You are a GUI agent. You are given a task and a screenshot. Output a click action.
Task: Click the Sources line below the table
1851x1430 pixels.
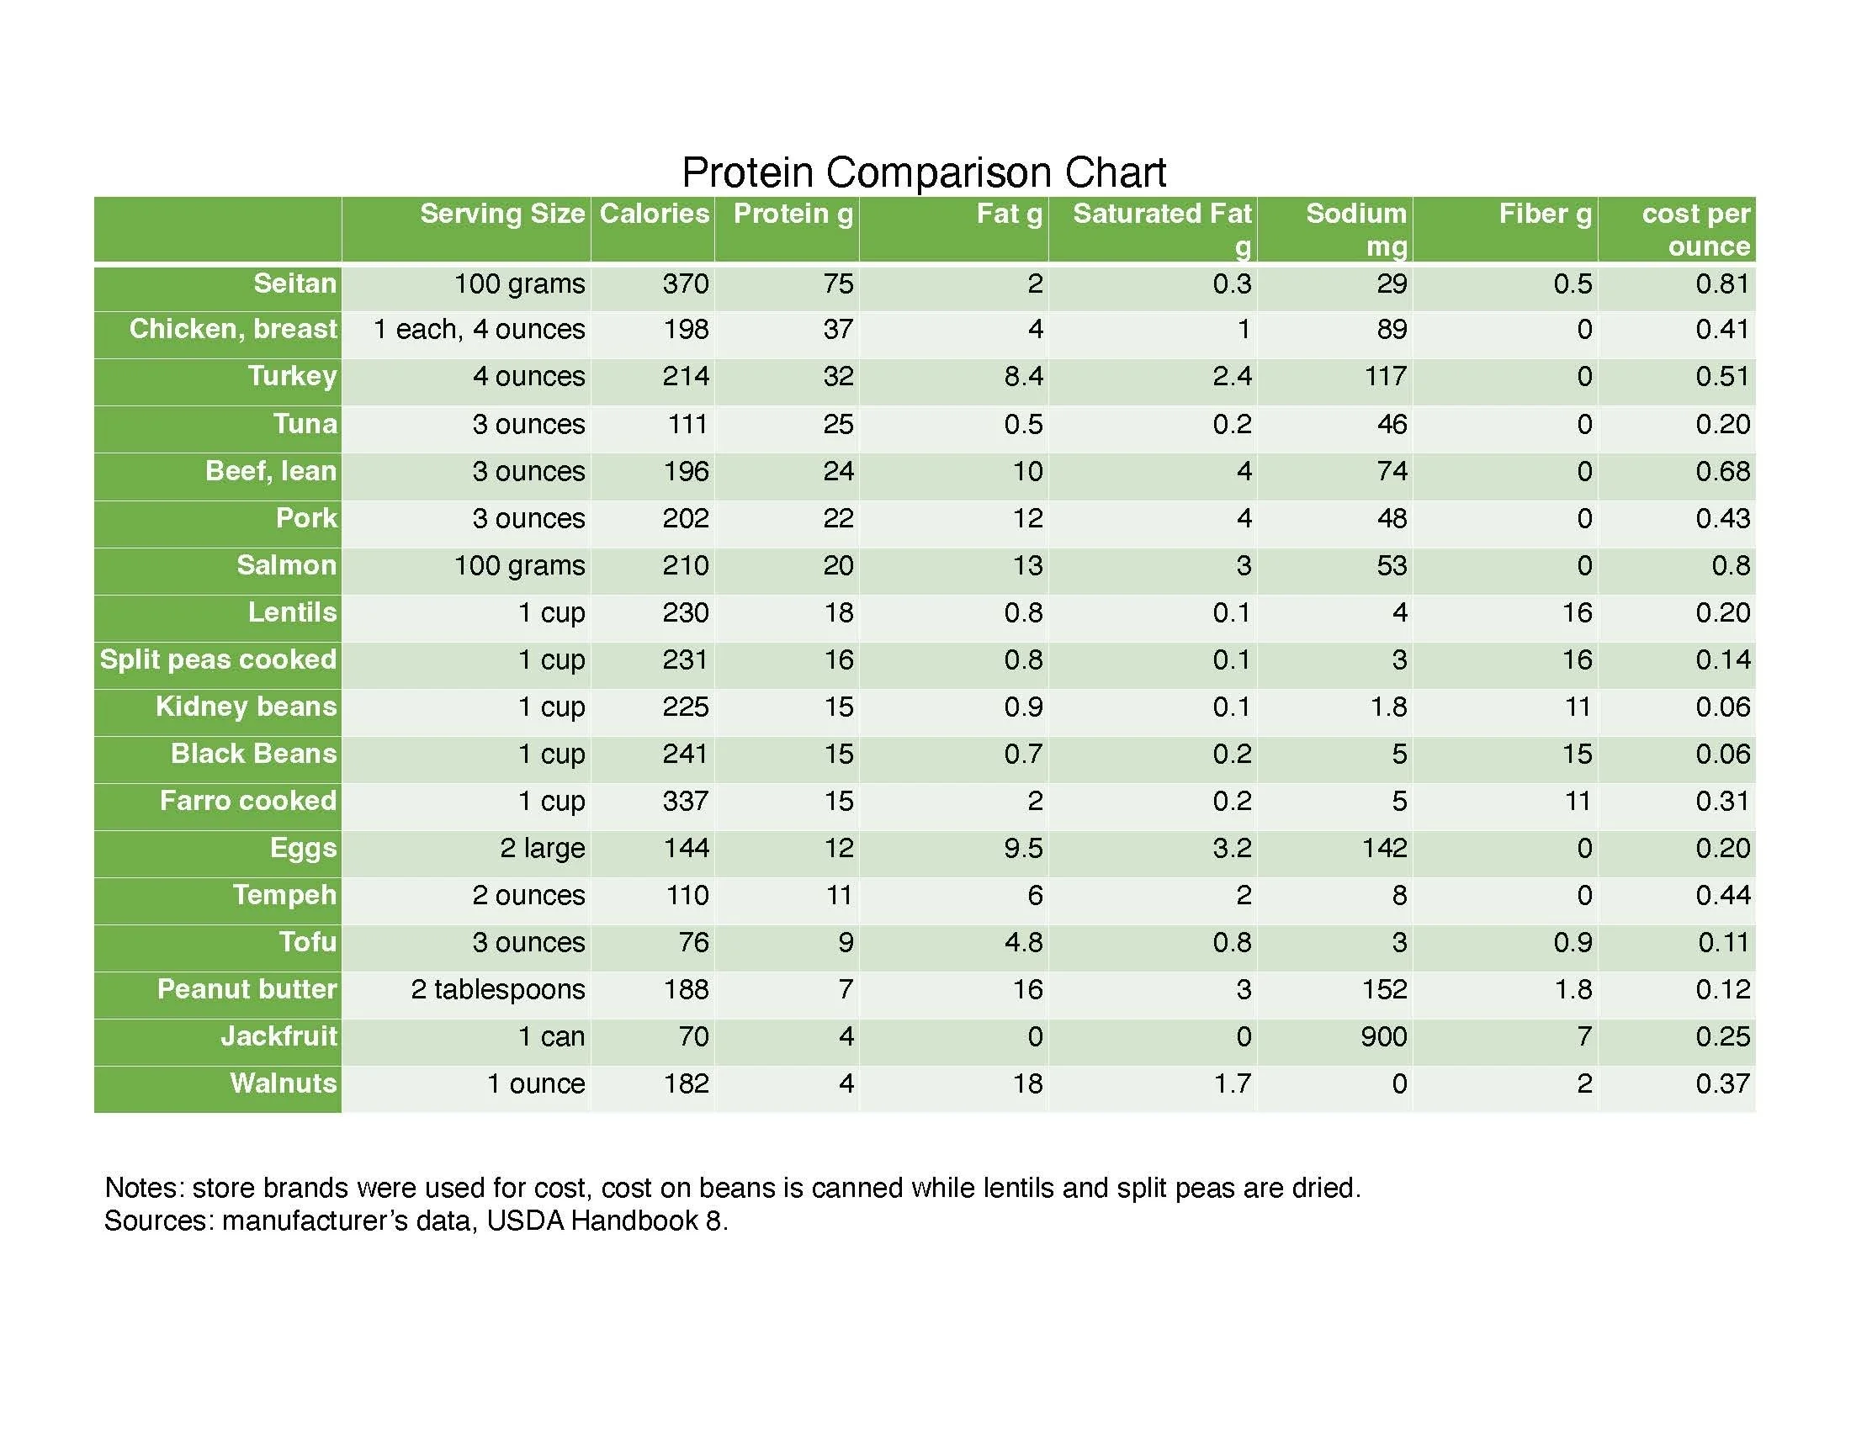(416, 1221)
